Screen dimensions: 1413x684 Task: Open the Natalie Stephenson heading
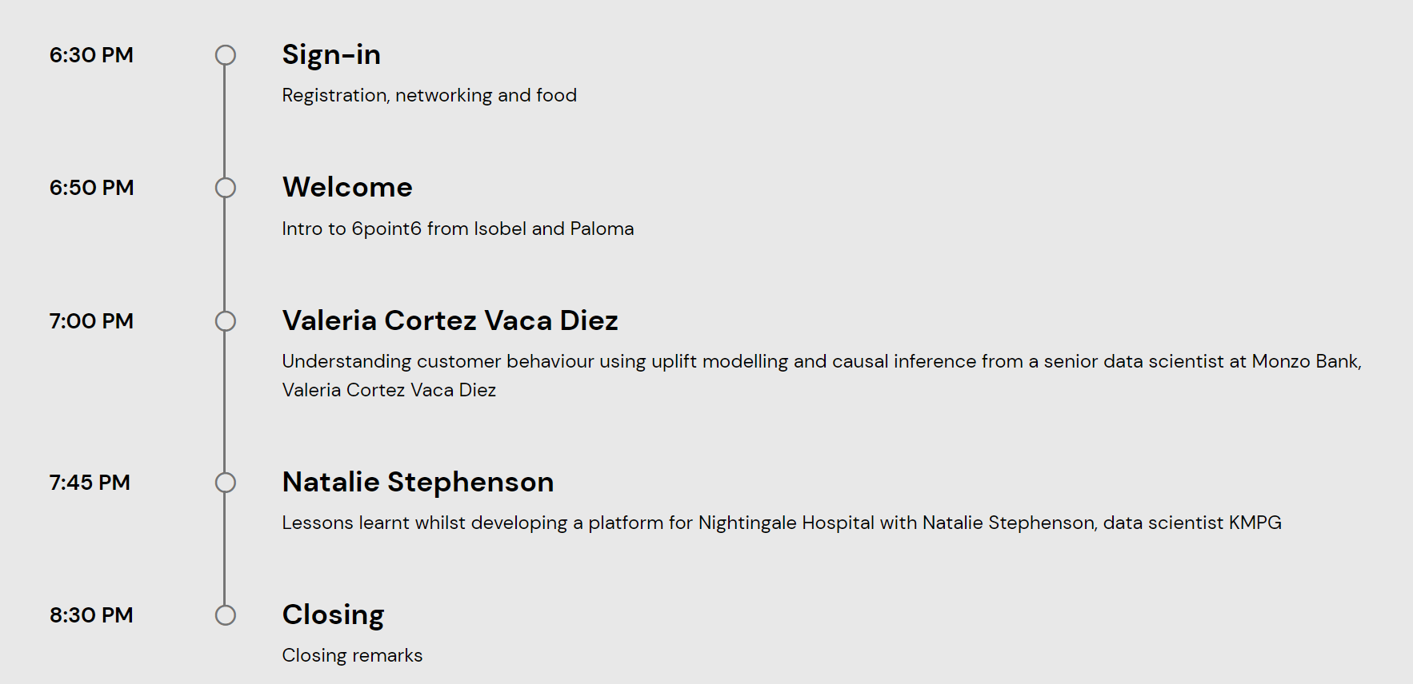coord(418,482)
